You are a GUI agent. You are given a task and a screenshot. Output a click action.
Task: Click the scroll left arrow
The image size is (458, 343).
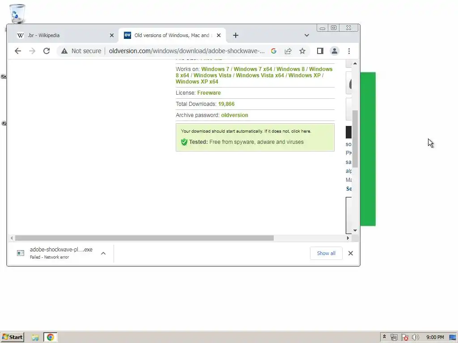(11, 238)
